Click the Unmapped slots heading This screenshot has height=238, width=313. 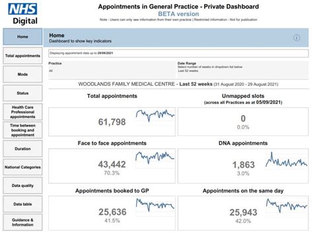[x=243, y=96]
